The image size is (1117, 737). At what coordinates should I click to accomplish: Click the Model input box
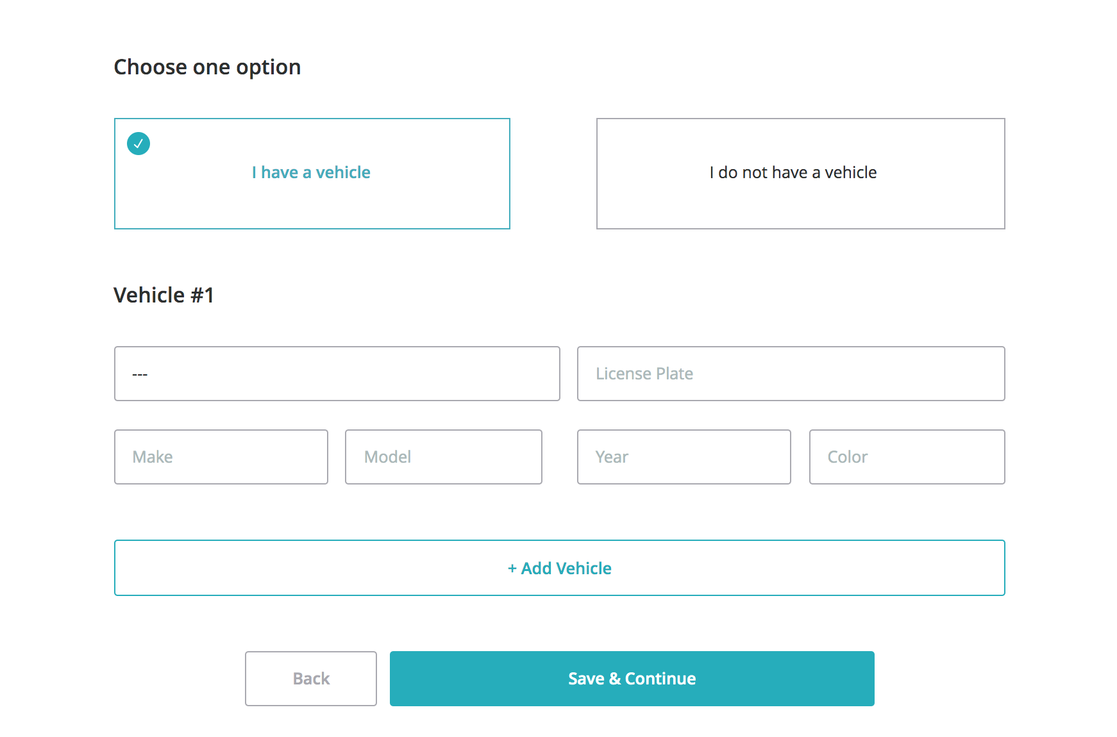pos(443,457)
